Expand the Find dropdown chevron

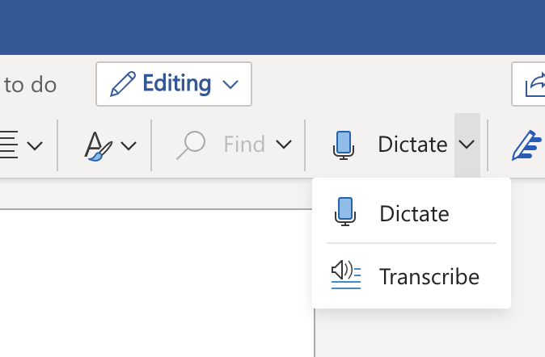(x=284, y=144)
